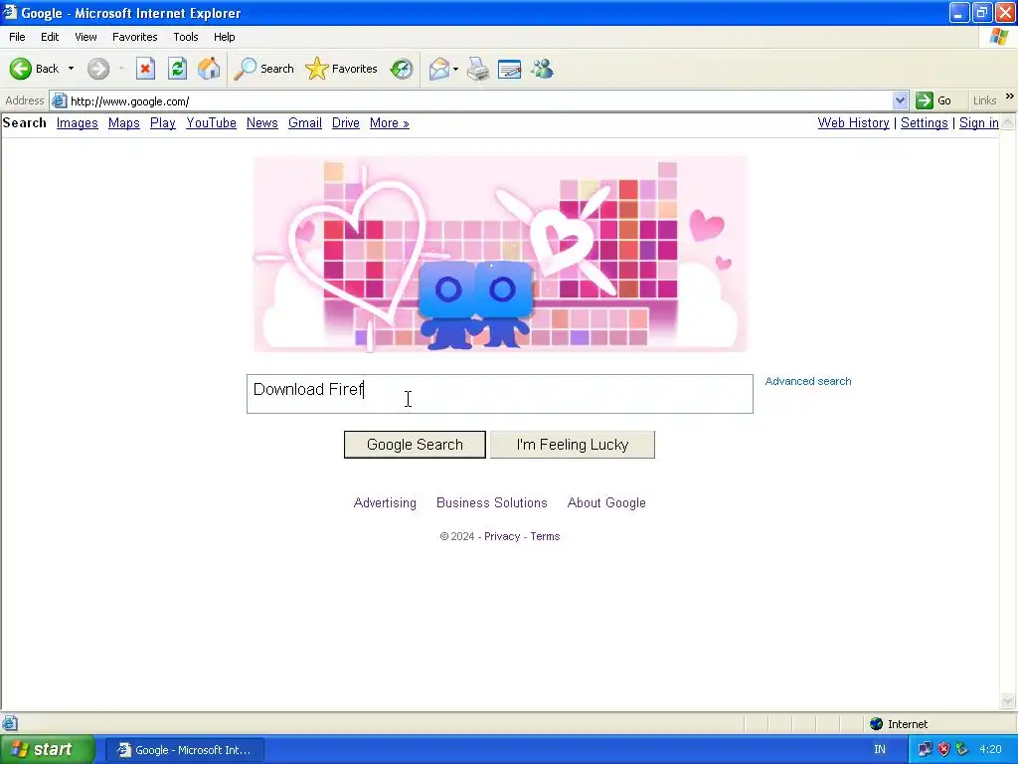This screenshot has height=764, width=1018.
Task: Open the View menu
Action: [x=85, y=37]
